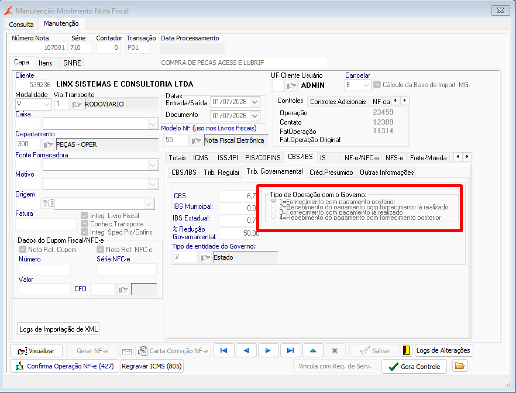Select 2=Recebimento com fornecimento já realizado radio
This screenshot has width=516, height=393.
(273, 206)
